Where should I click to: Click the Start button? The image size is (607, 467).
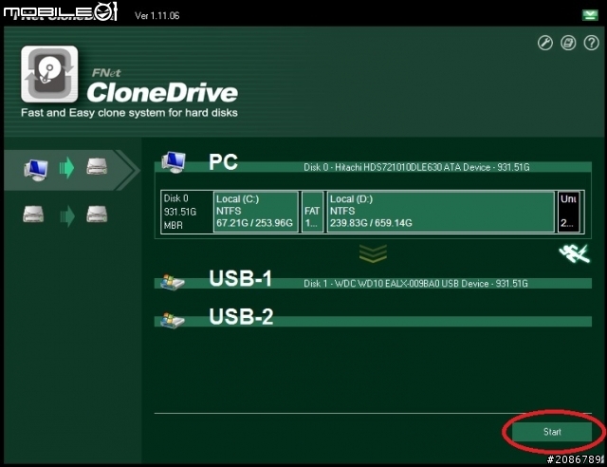point(552,431)
